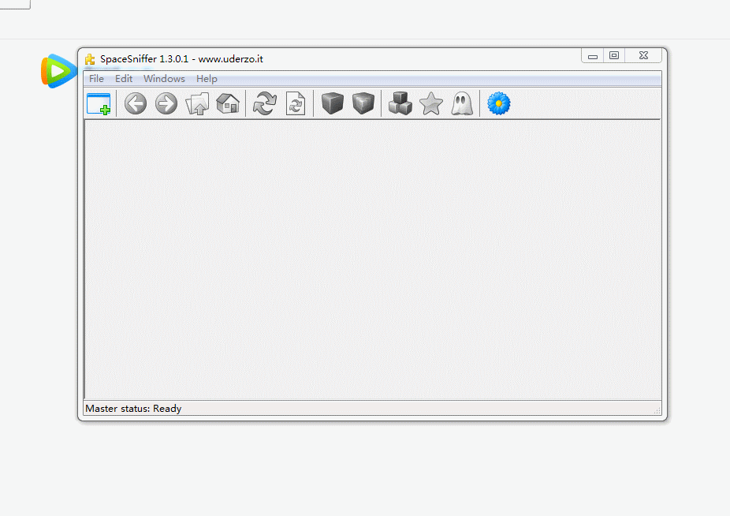Image resolution: width=730 pixels, height=516 pixels.
Task: Click the video player icon on the desktop
Action: click(x=58, y=71)
